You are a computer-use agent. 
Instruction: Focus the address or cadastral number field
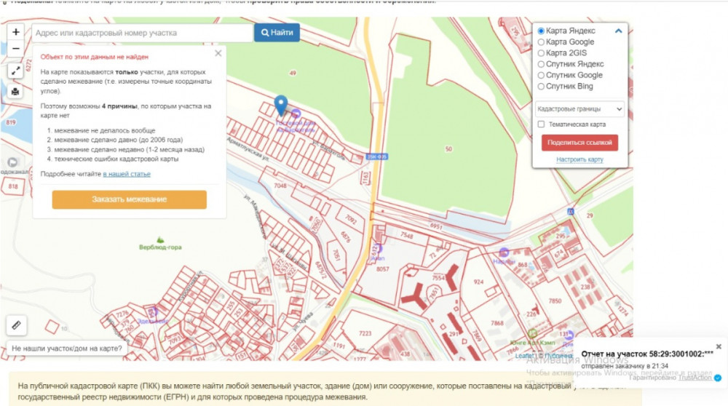(142, 33)
